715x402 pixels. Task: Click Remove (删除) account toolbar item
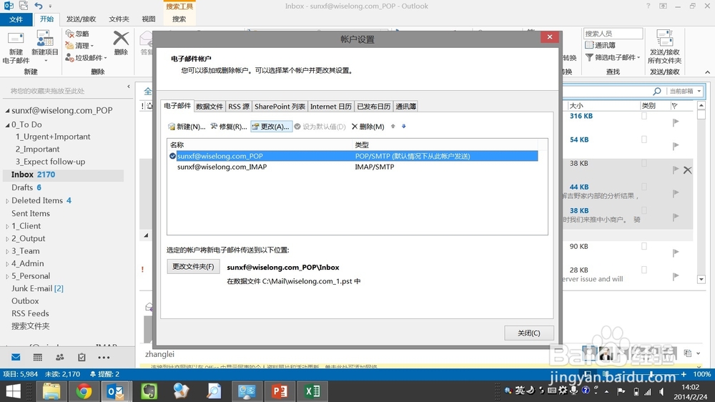point(368,127)
